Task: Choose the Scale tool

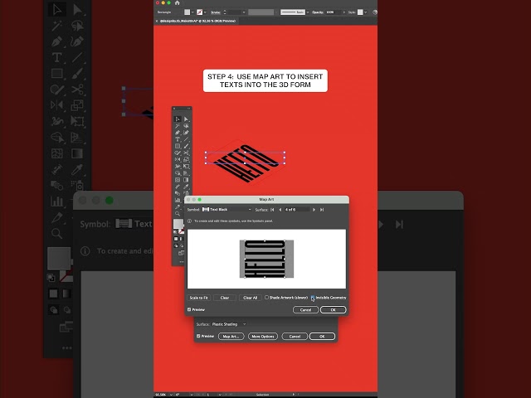Action: point(186,159)
